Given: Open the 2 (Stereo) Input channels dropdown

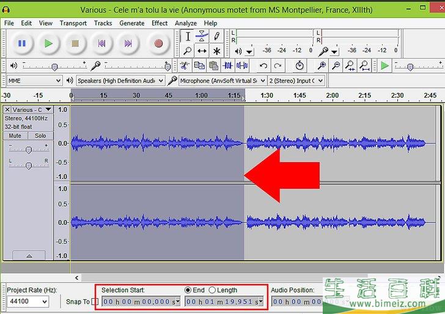Looking at the screenshot, I should [x=296, y=81].
